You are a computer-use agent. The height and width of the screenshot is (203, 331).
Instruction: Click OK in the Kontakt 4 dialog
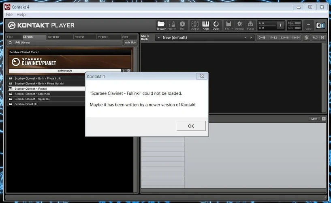(x=191, y=126)
